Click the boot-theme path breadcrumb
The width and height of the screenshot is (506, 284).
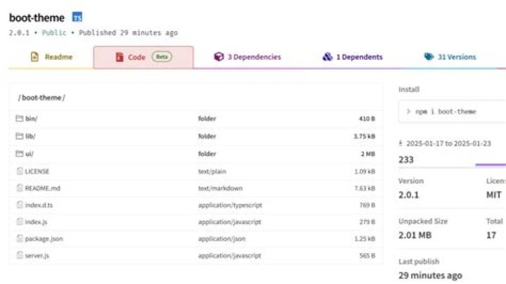pyautogui.click(x=41, y=98)
